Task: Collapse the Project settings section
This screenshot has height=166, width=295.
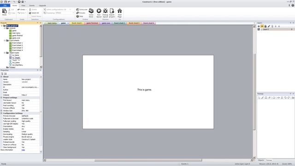Action: tap(1, 97)
